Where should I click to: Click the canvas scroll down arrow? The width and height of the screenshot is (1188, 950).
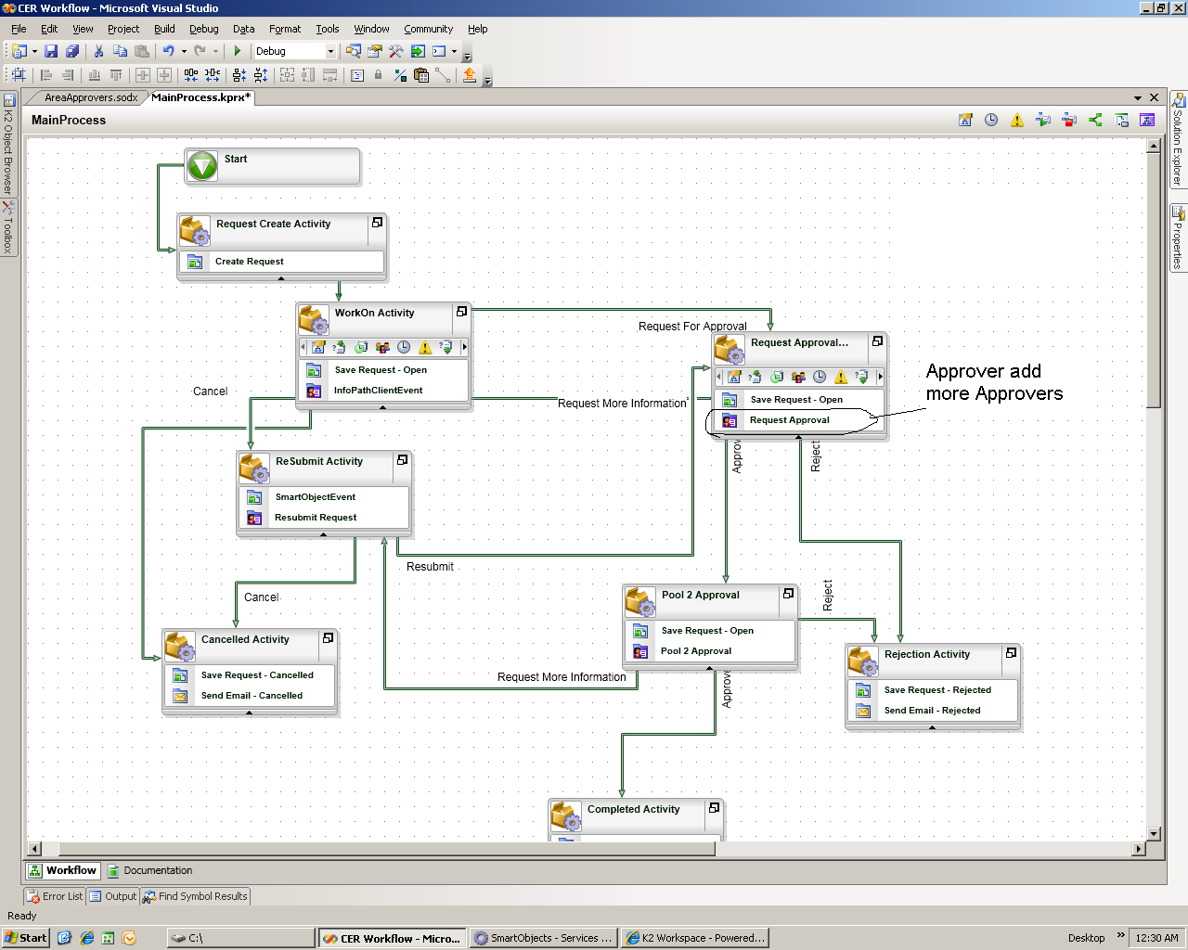click(x=1154, y=834)
